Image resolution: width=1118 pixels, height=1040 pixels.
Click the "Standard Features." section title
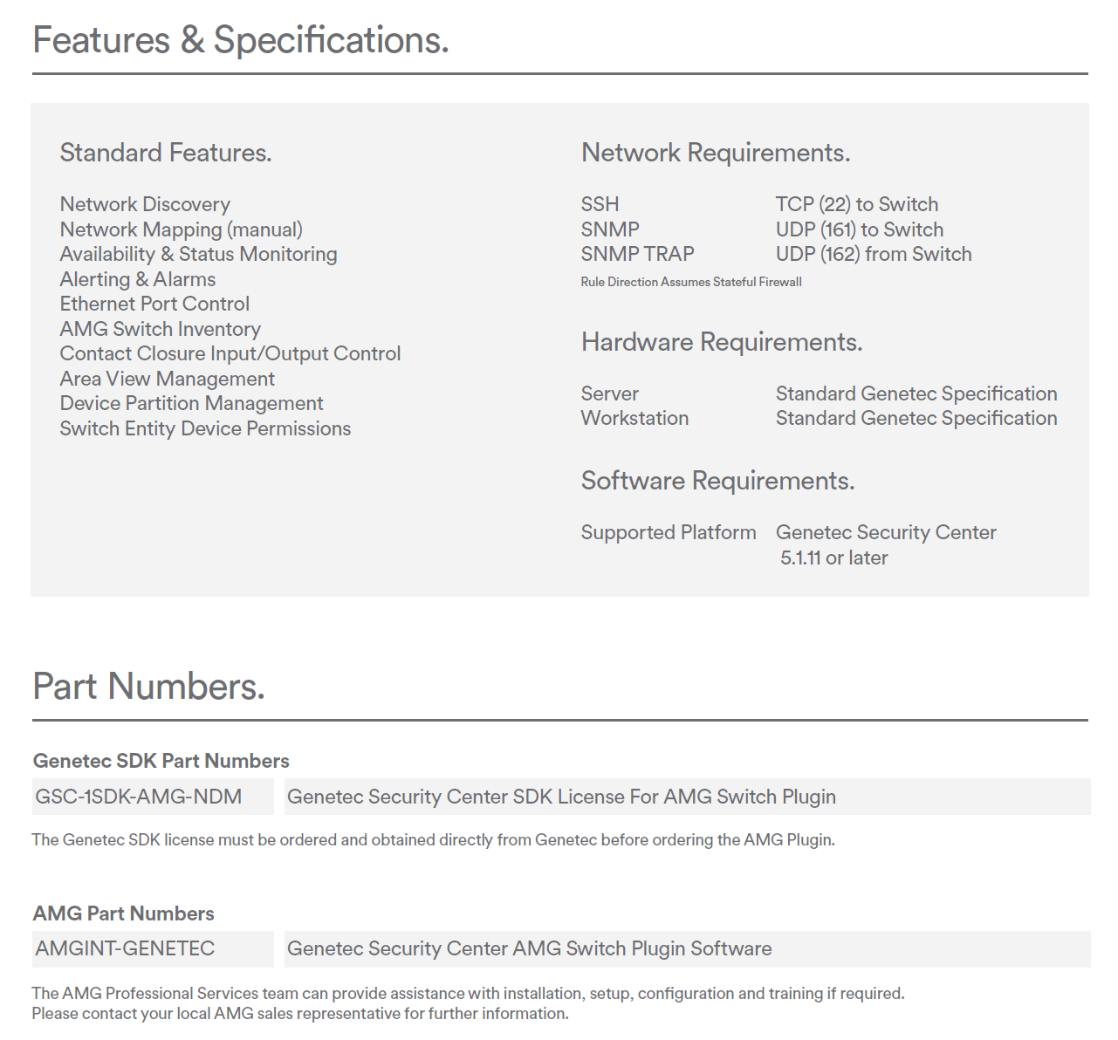(x=166, y=153)
